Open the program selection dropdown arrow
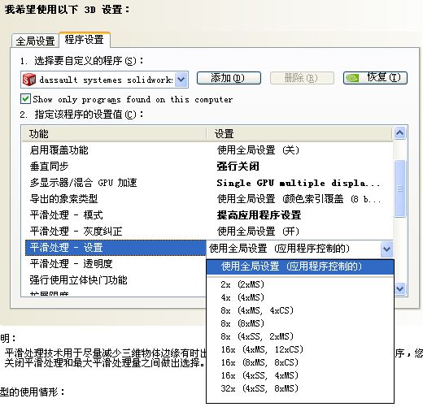The image size is (423, 407). coord(181,80)
